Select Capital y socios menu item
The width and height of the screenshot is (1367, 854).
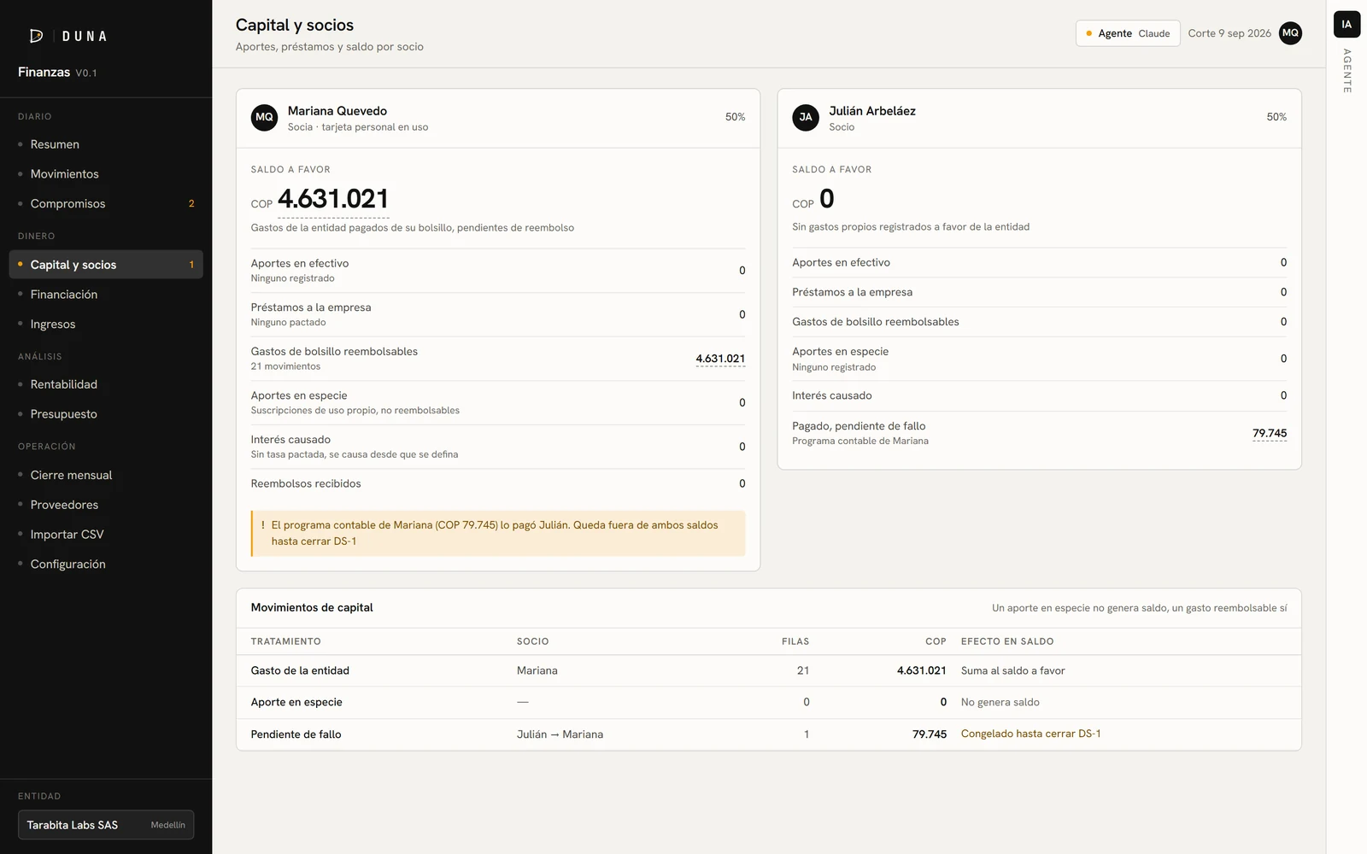[x=106, y=265]
